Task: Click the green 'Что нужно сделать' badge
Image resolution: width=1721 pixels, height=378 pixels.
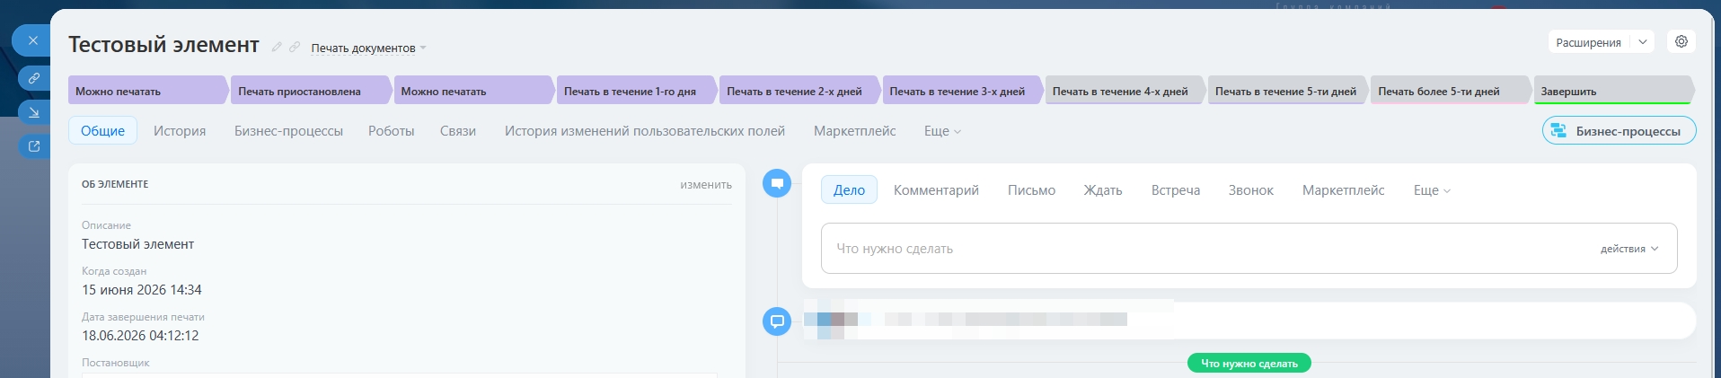Action: pyautogui.click(x=1249, y=363)
